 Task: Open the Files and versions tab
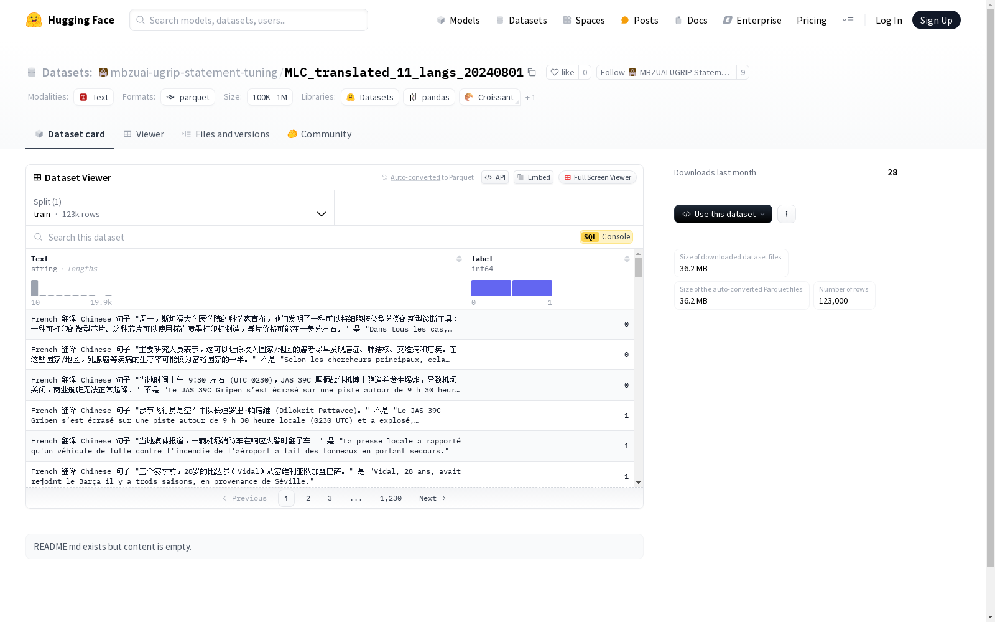tap(226, 134)
